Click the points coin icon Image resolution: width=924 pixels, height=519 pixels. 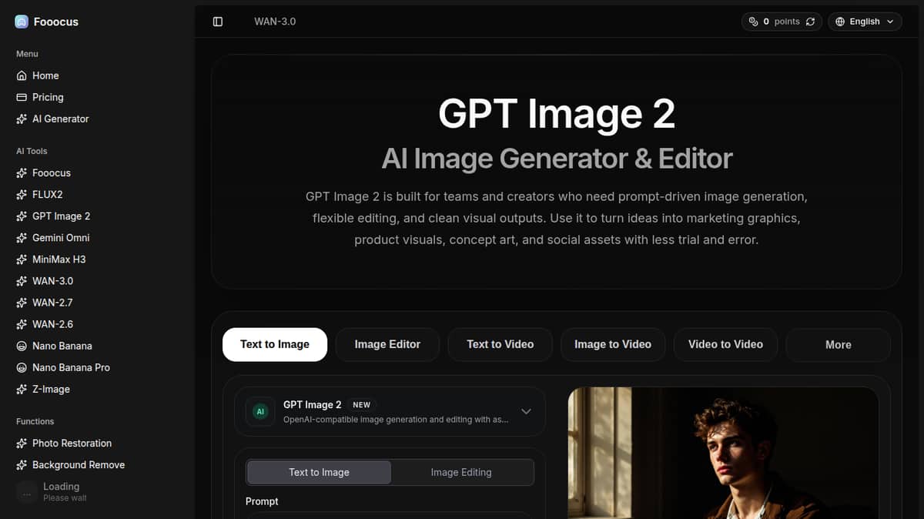753,22
